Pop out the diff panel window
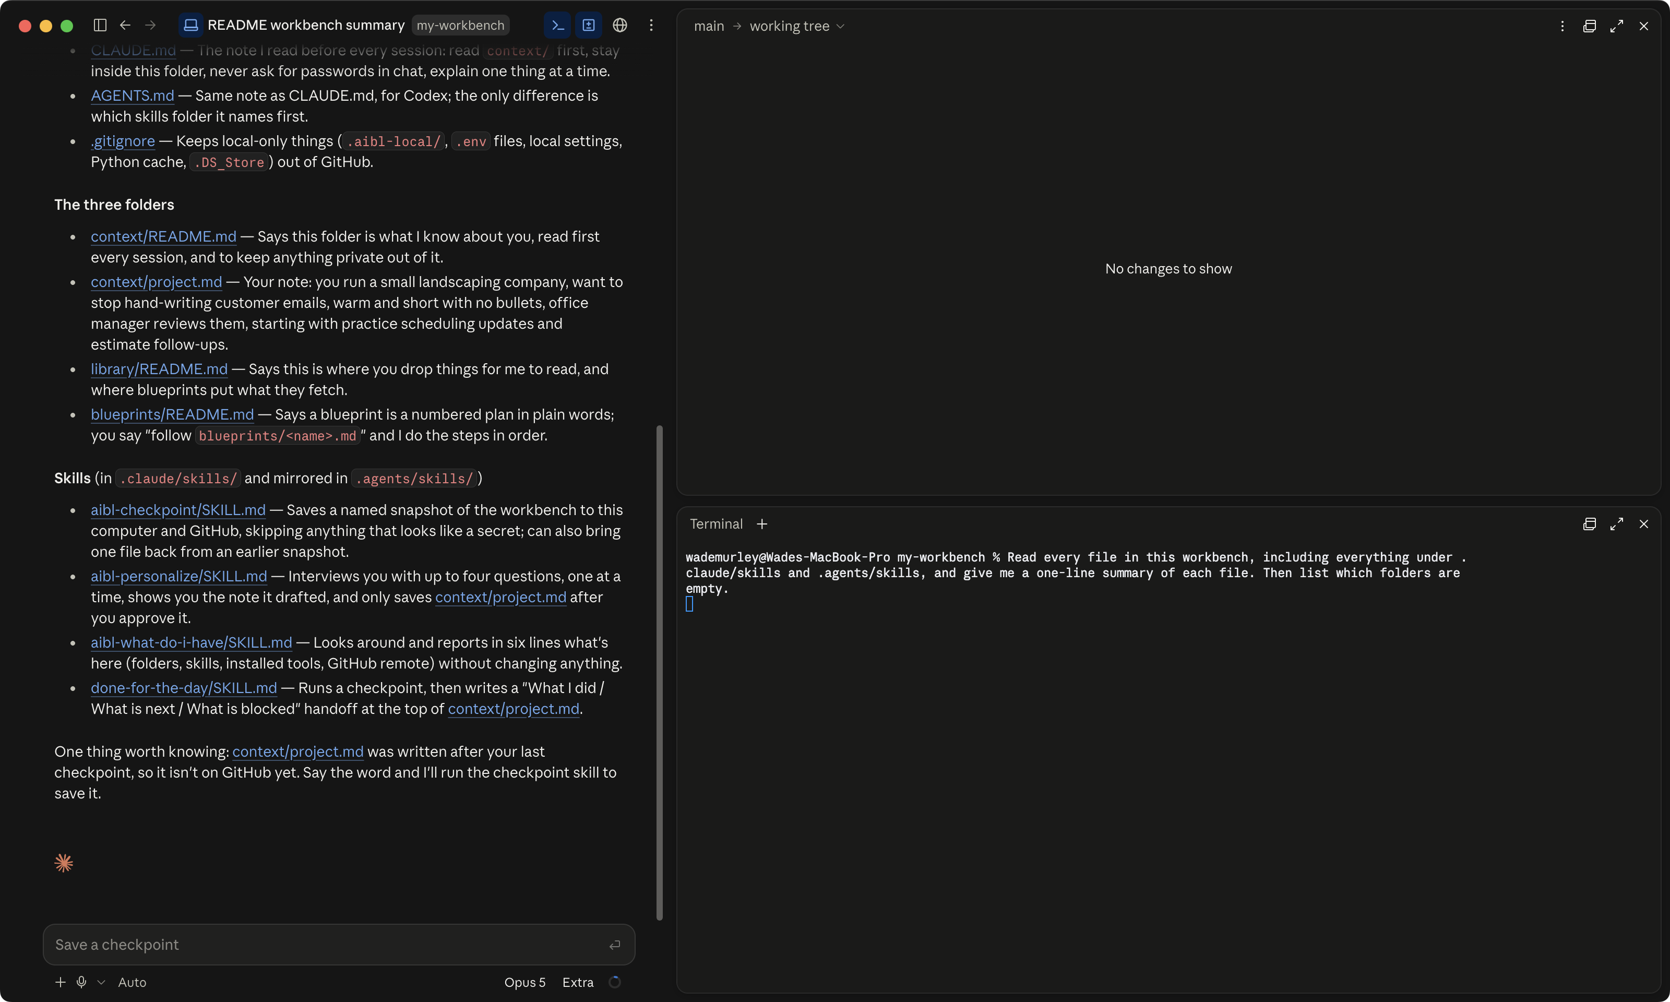1670x1002 pixels. tap(1589, 26)
